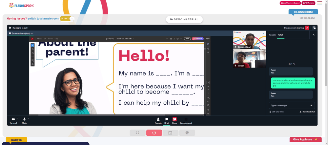Choose the zoom tool in PDF floating toolbar
328x145 pixels.
point(32,49)
